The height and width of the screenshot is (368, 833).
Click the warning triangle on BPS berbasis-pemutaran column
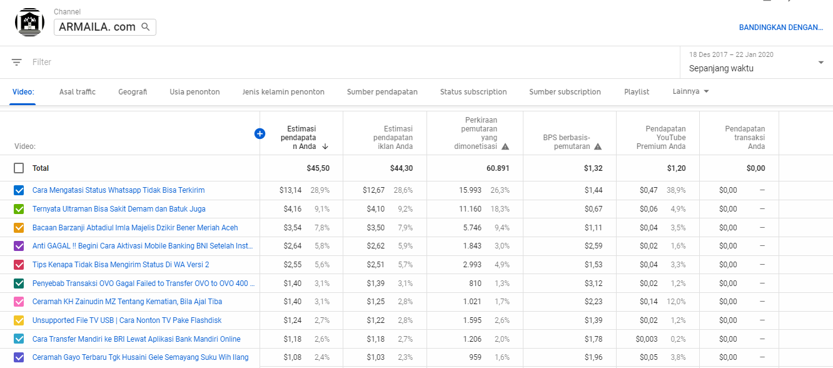click(x=598, y=146)
